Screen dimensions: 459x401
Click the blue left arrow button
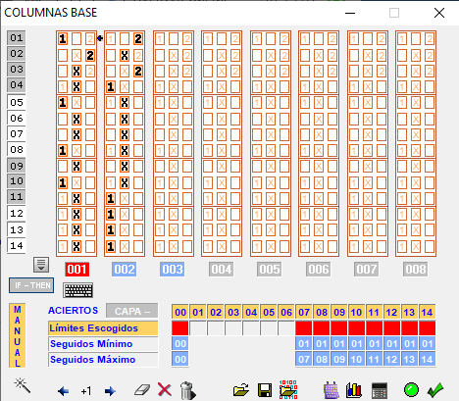[x=63, y=391]
